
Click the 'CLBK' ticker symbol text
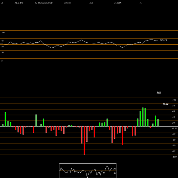coord(118,3)
